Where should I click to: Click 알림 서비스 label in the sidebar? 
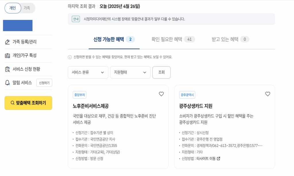[22, 83]
